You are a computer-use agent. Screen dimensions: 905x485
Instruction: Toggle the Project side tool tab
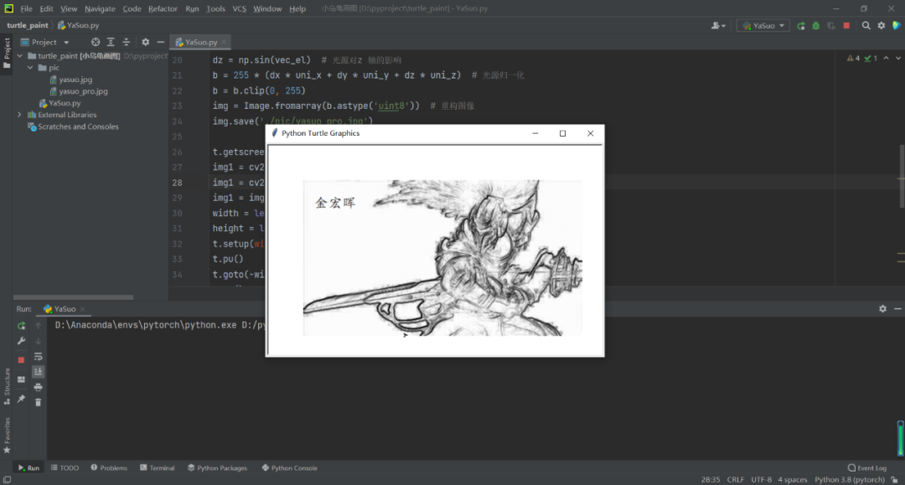(7, 53)
